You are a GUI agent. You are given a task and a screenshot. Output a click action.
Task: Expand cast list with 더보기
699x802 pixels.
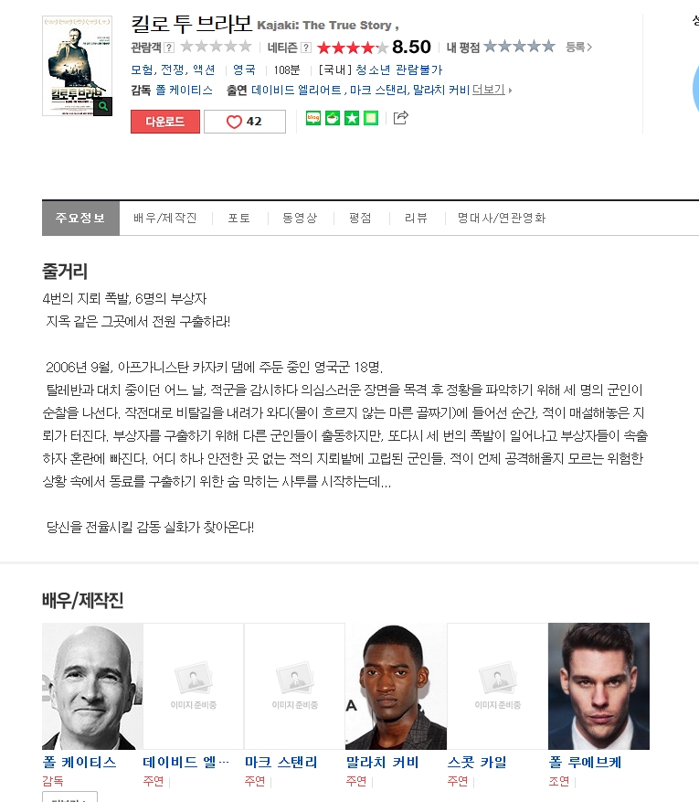pos(492,90)
